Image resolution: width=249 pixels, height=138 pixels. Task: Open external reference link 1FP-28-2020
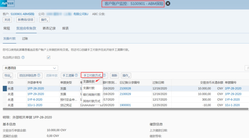36,88
